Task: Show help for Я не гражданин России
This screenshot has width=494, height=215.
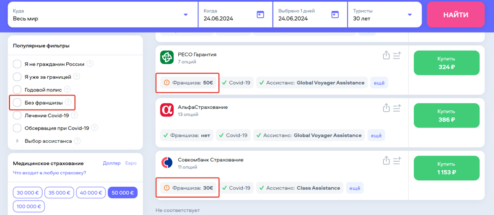Action: pos(90,64)
